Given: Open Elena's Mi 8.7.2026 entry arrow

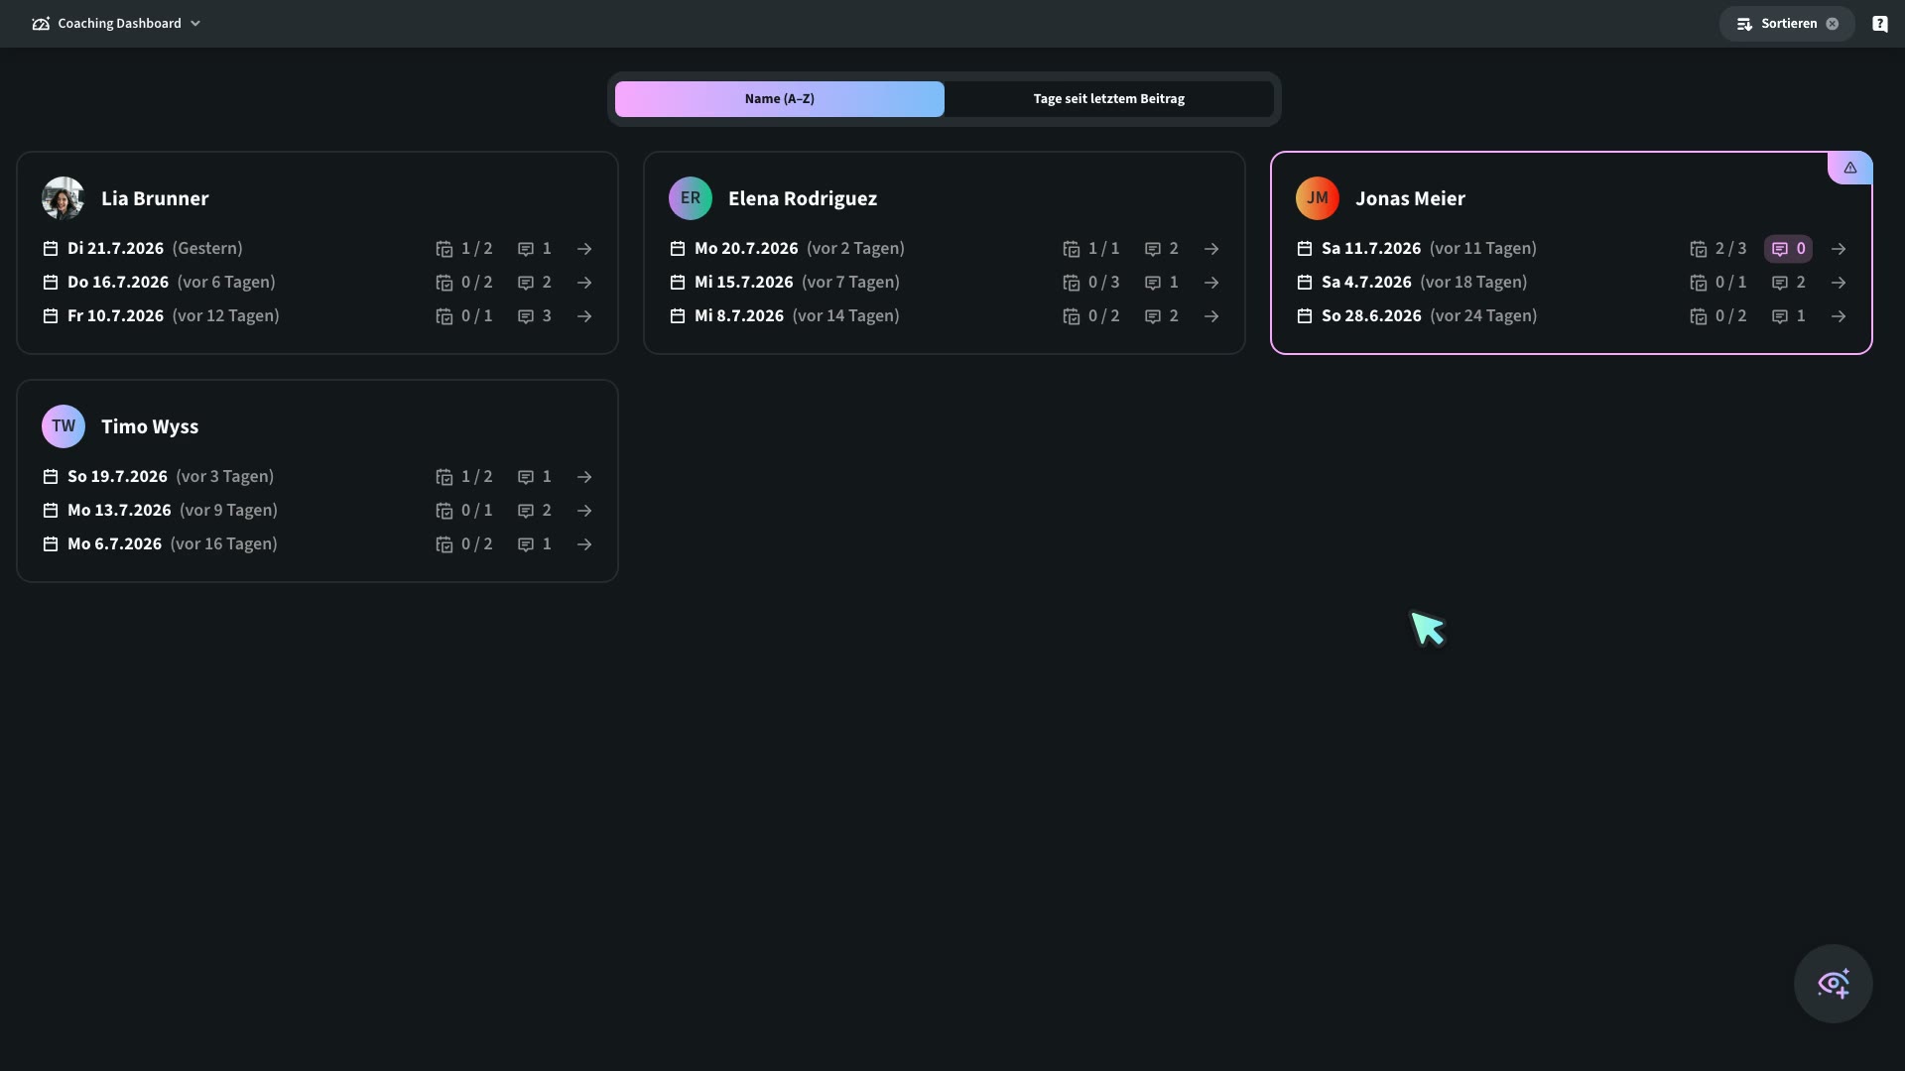Looking at the screenshot, I should click(1211, 316).
